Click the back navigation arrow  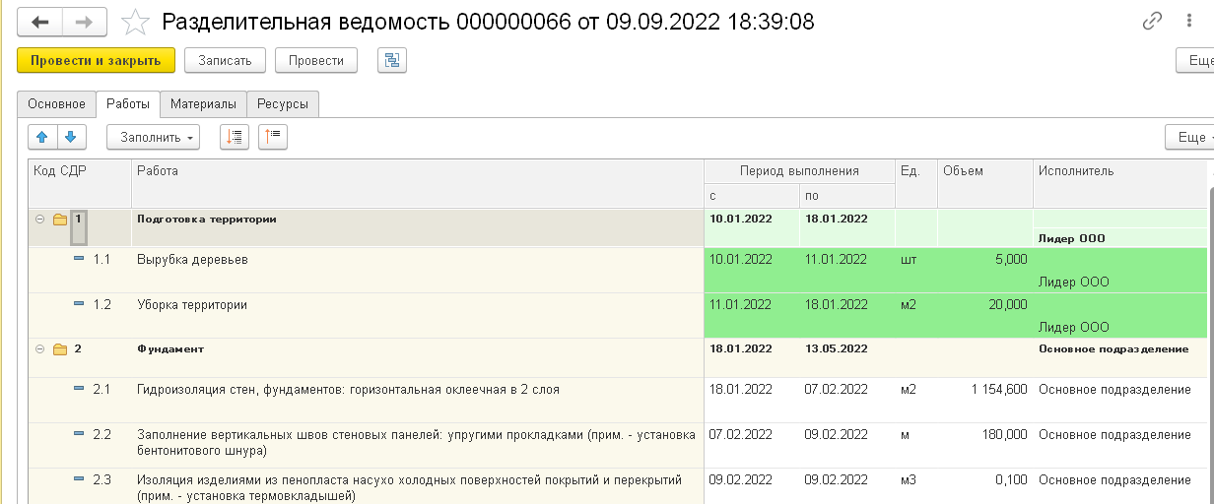pyautogui.click(x=41, y=22)
